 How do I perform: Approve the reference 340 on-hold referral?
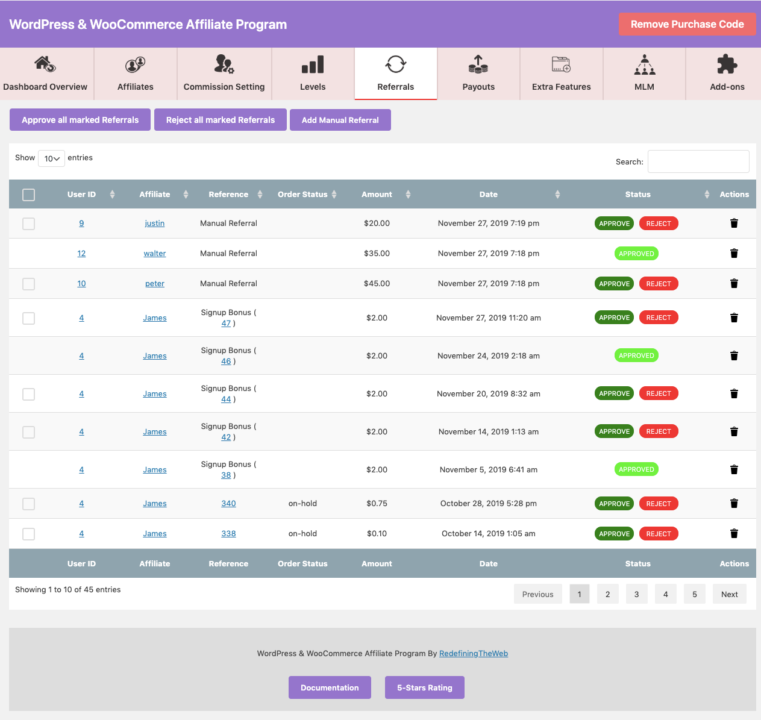tap(614, 504)
